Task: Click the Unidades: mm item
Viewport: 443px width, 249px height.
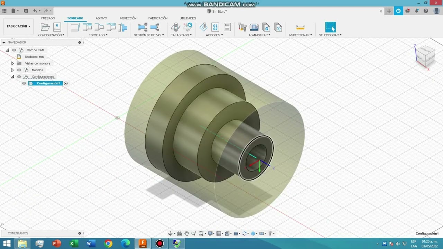Action: coord(34,57)
